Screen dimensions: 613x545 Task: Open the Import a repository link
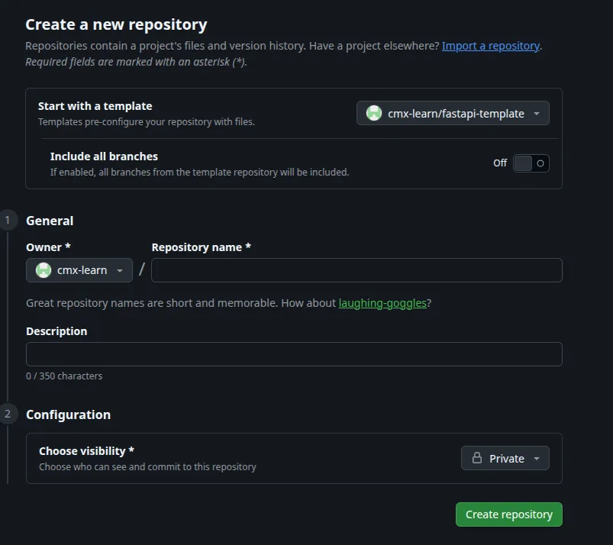(491, 46)
